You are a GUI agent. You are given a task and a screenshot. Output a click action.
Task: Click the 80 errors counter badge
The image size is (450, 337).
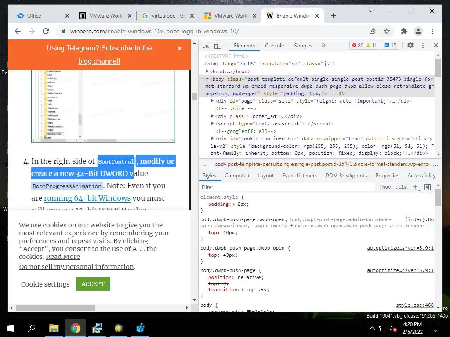358,45
